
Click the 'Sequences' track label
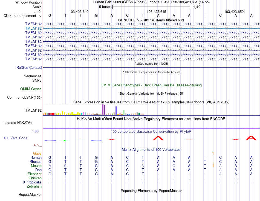(x=33, y=76)
